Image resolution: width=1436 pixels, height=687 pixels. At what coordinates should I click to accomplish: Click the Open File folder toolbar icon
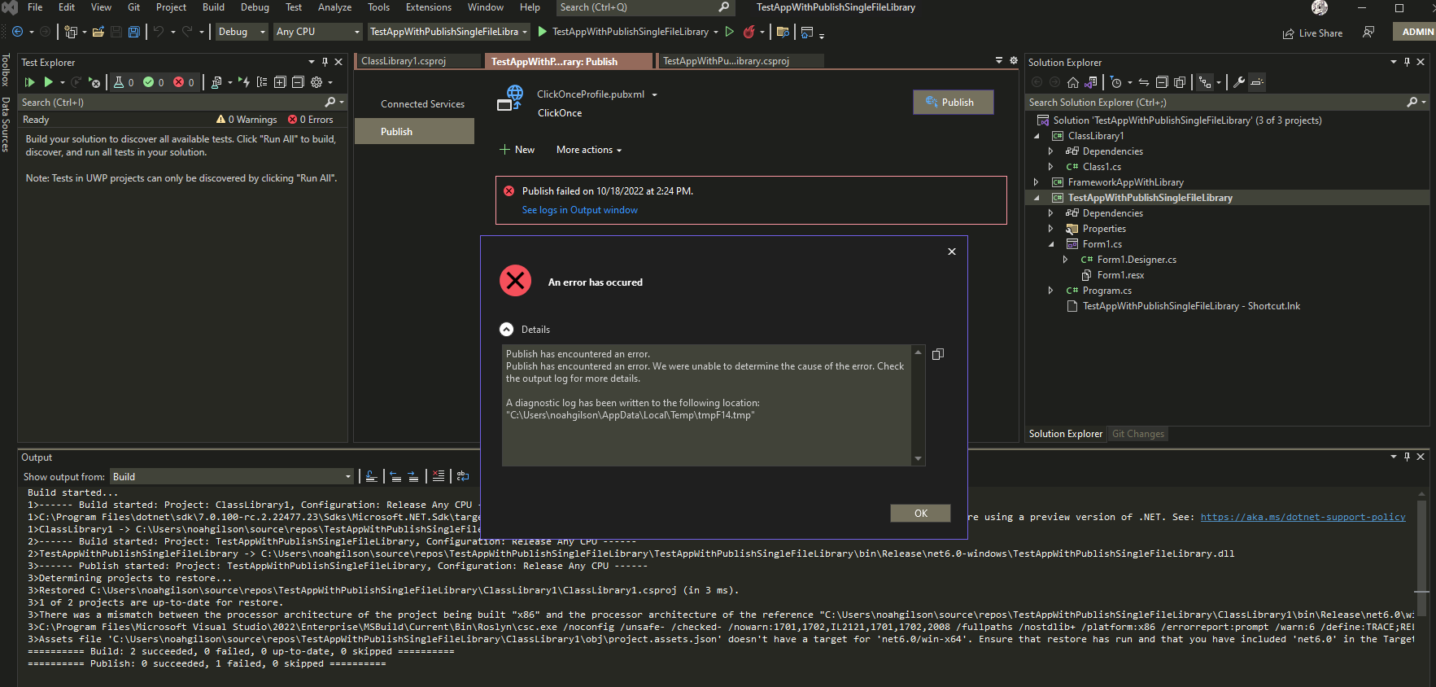(x=98, y=32)
